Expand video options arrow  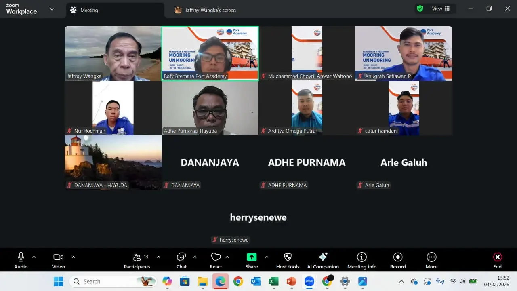pyautogui.click(x=74, y=257)
